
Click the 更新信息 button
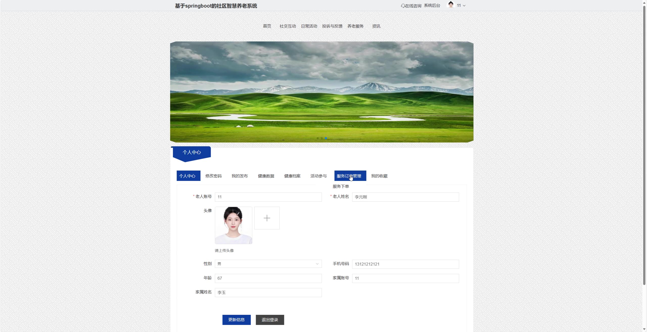click(x=236, y=320)
